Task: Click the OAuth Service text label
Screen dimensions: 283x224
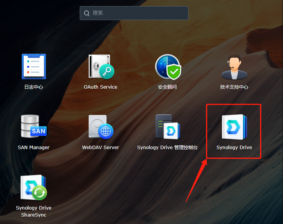Action: (x=100, y=87)
